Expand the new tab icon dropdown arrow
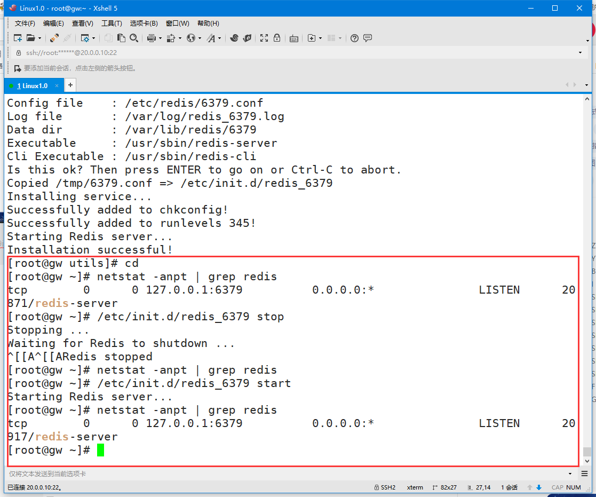The image size is (596, 497). [321, 38]
